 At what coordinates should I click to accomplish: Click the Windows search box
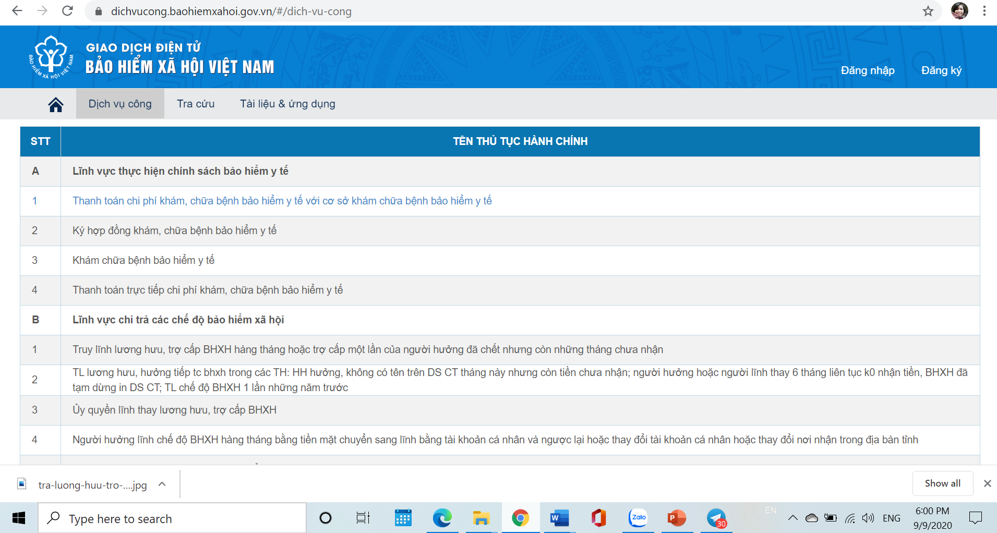point(172,518)
